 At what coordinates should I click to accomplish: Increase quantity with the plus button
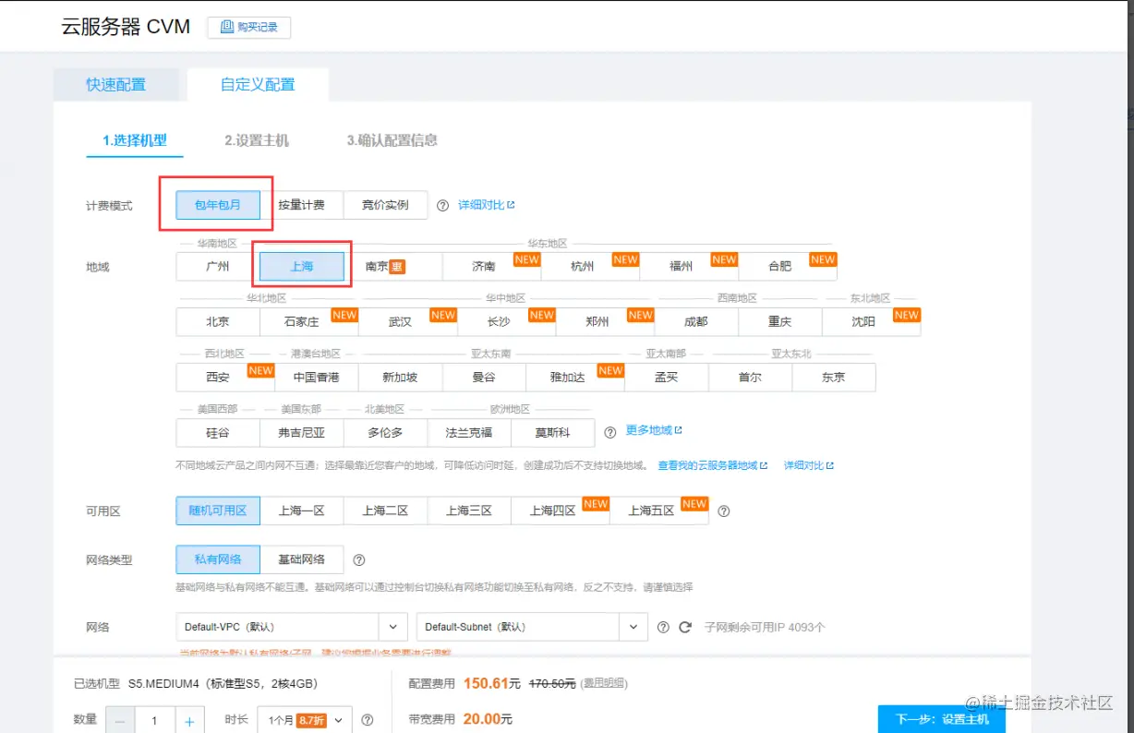[x=189, y=721]
